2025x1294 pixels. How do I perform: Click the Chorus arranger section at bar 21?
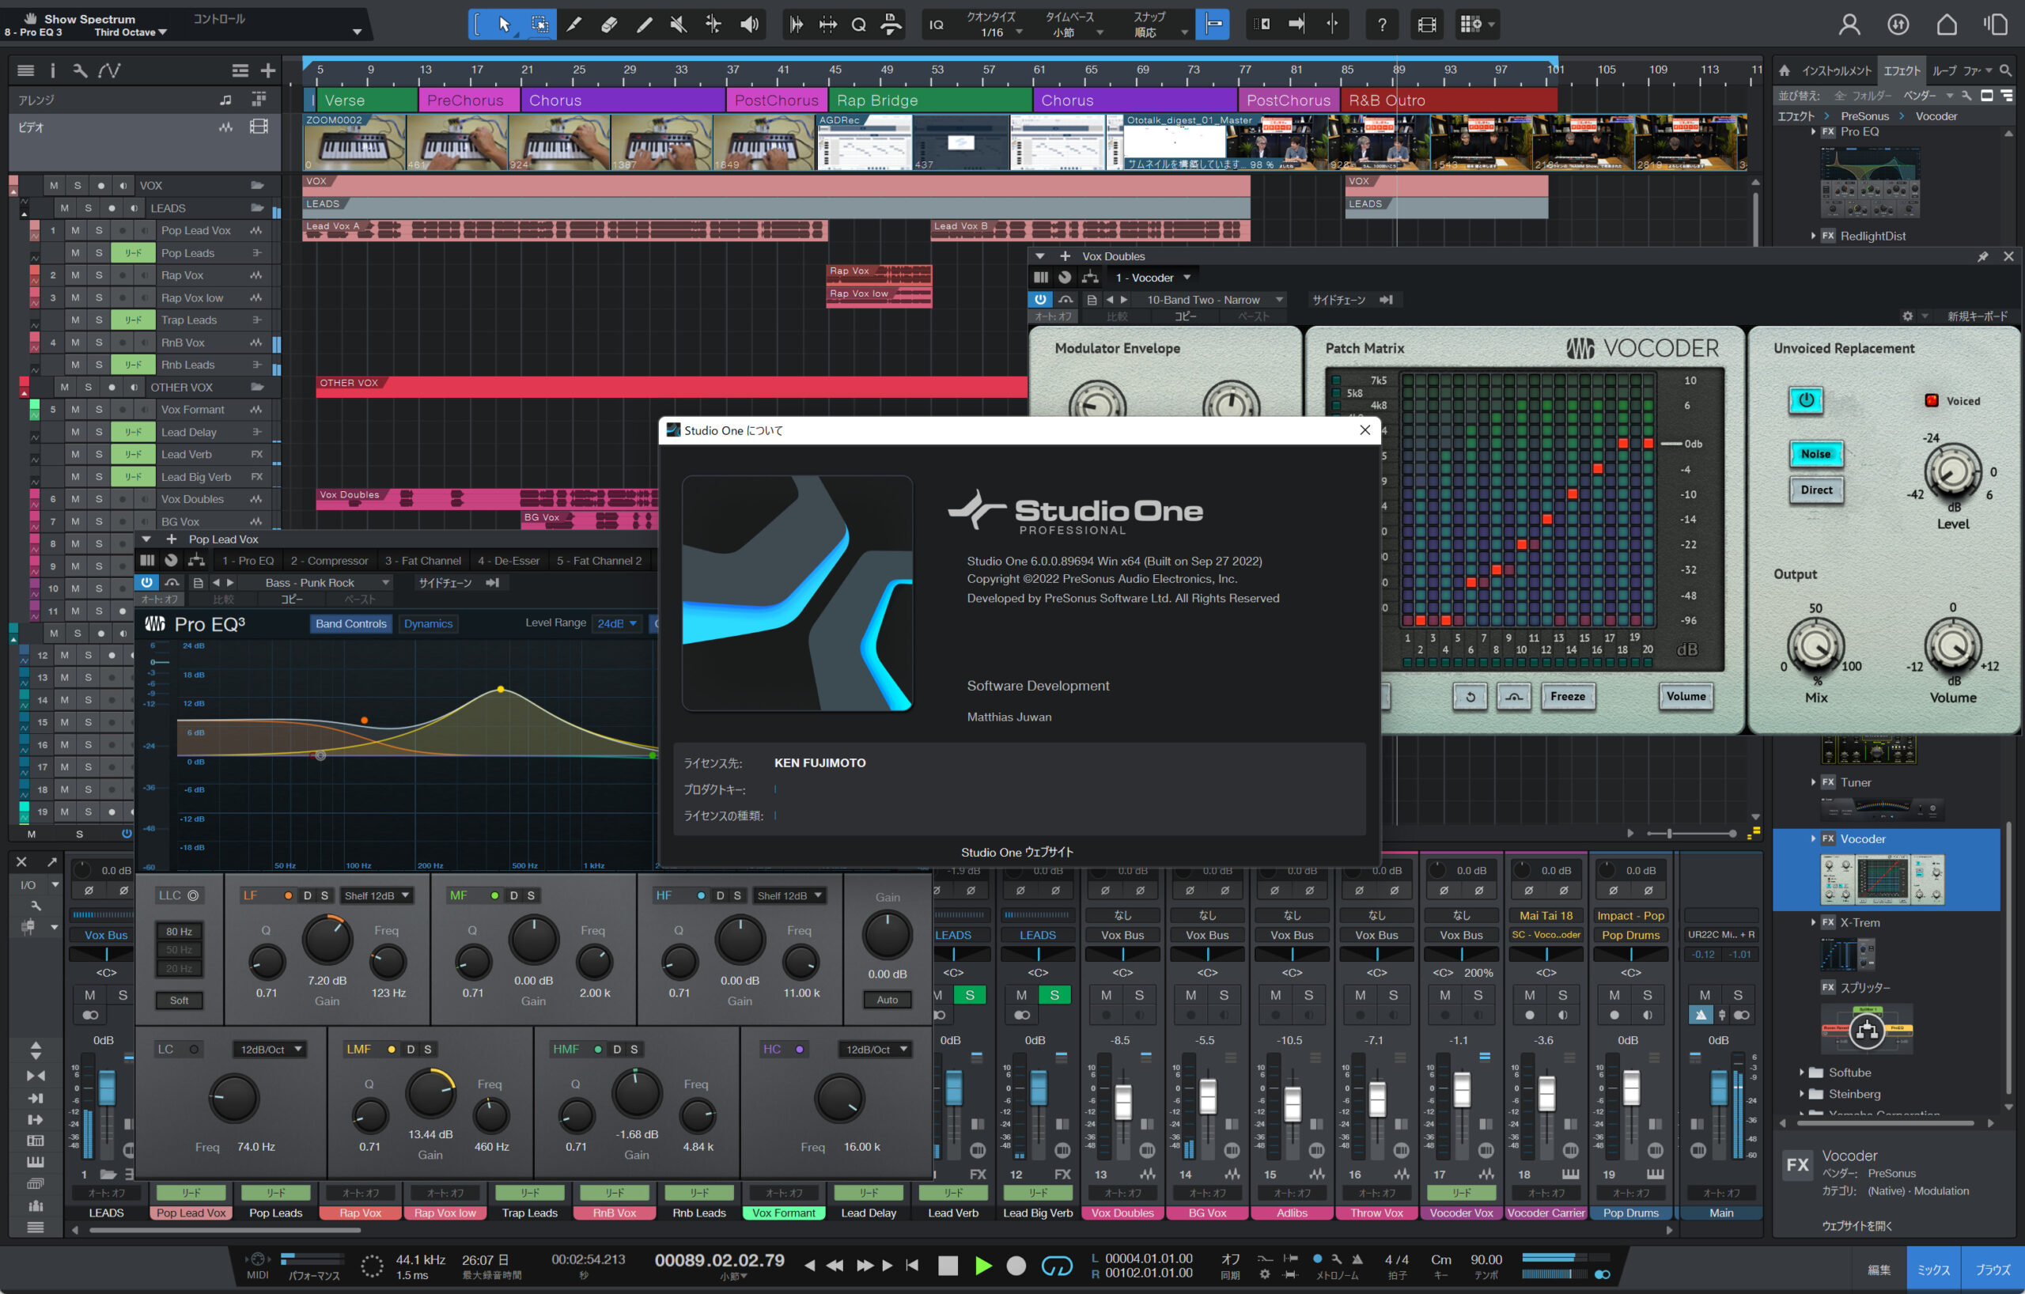(623, 100)
